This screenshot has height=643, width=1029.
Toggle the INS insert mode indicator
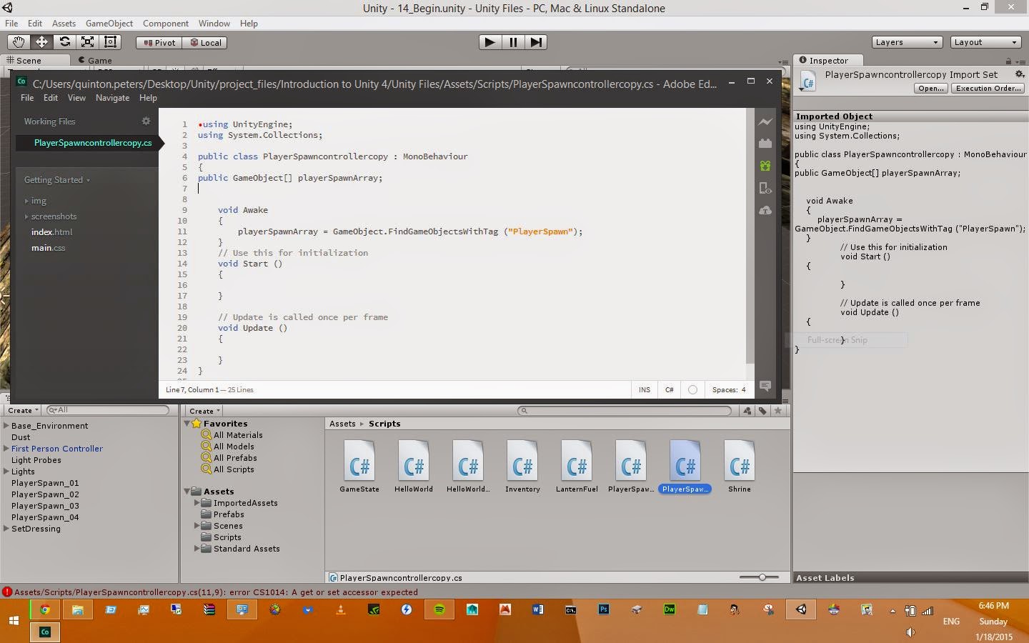pos(645,389)
